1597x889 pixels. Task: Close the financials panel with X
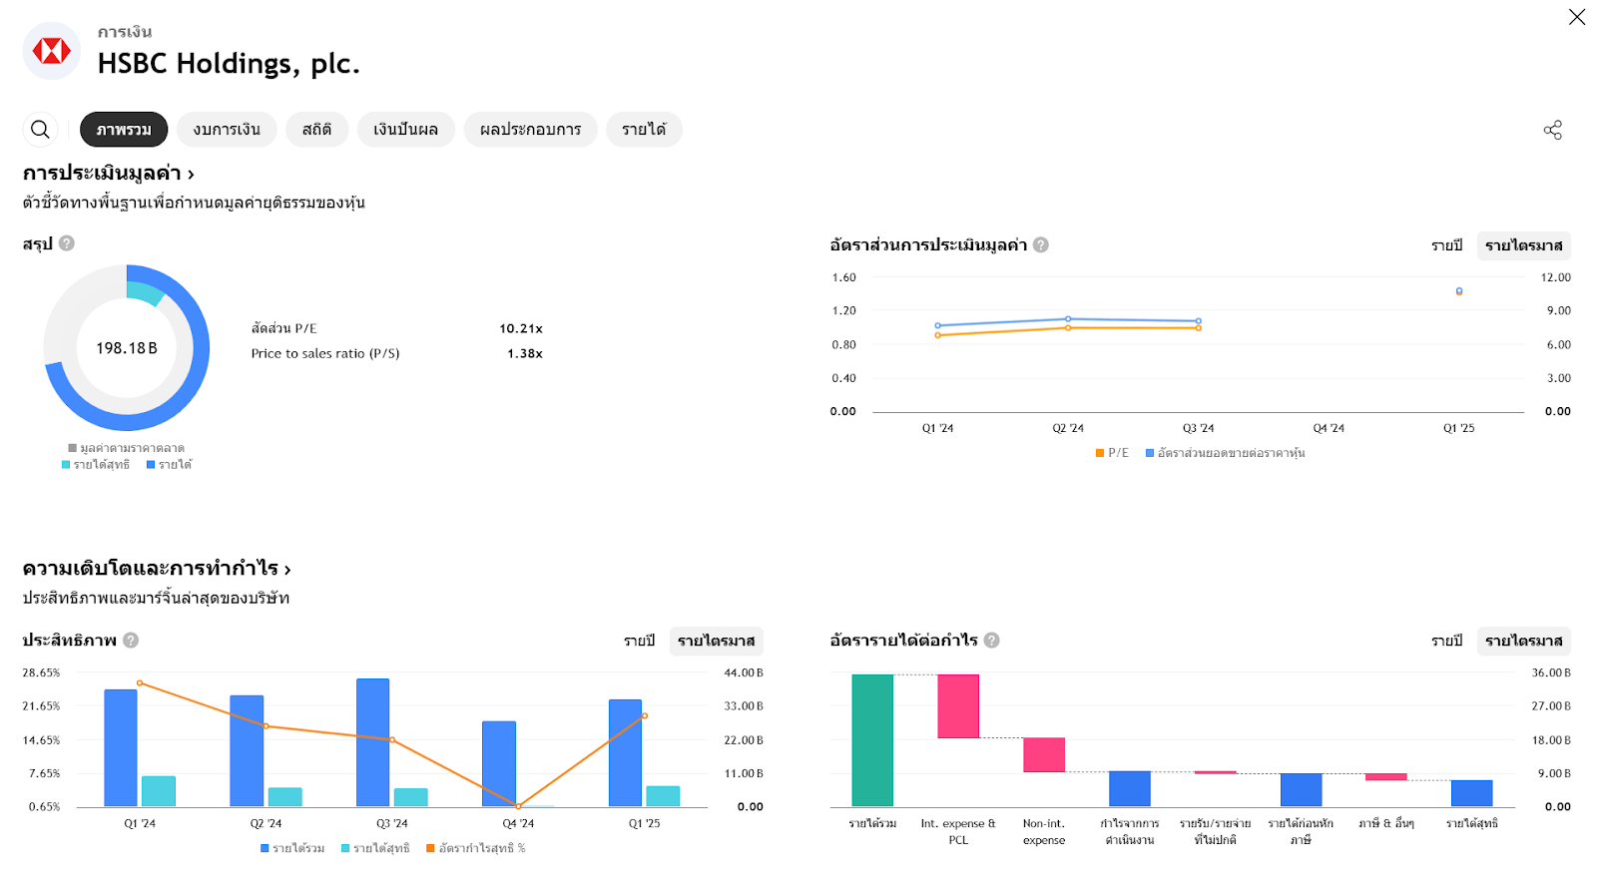[x=1577, y=17]
